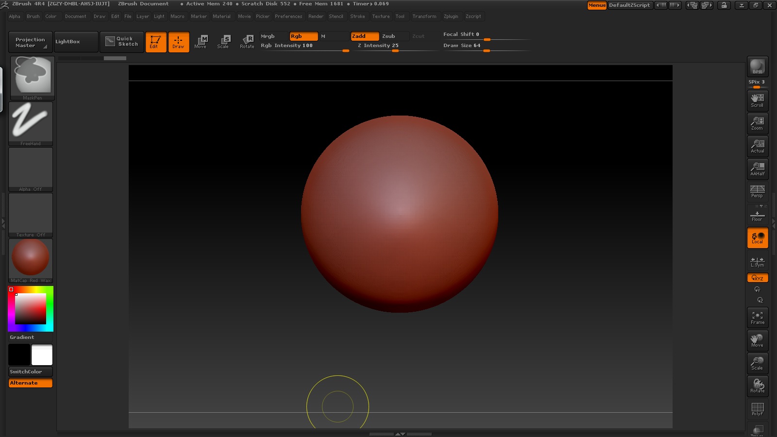Click the Zoom document icon
777x437 pixels.
pos(758,123)
